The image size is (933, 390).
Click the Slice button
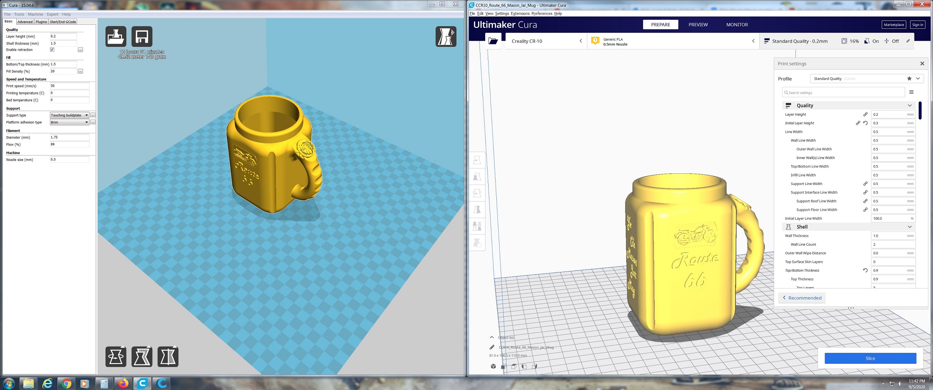coord(870,358)
